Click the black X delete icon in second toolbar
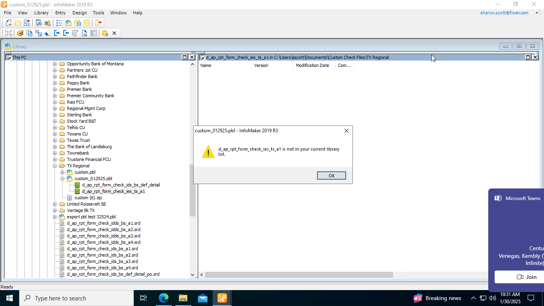The height and width of the screenshot is (306, 544). (114, 33)
